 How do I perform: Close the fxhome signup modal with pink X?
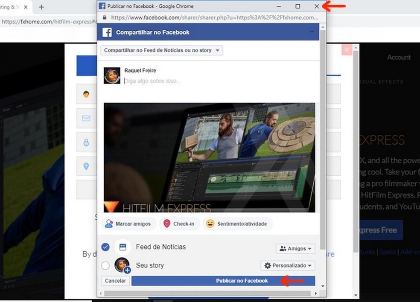[x=347, y=50]
